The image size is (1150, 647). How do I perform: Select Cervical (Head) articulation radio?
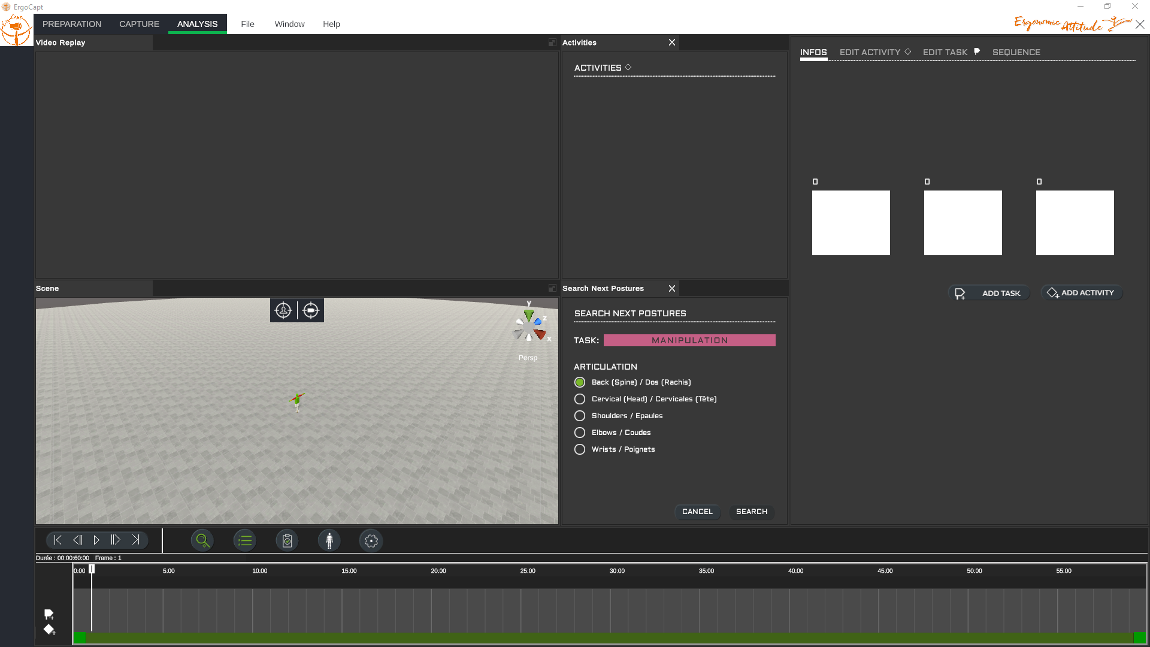580,399
